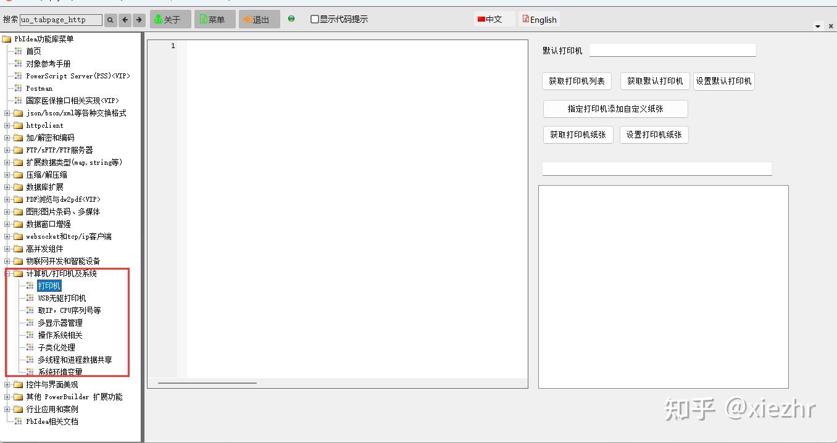Switch language to 中文
Viewport: 837px width, 443px height.
494,19
